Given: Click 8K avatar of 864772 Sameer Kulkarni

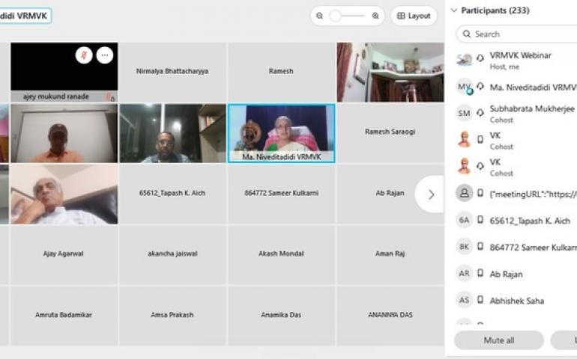Looking at the screenshot, I should pos(464,247).
